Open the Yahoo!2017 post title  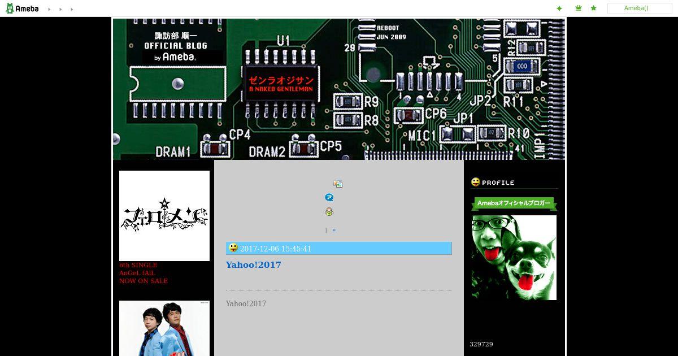coord(254,264)
